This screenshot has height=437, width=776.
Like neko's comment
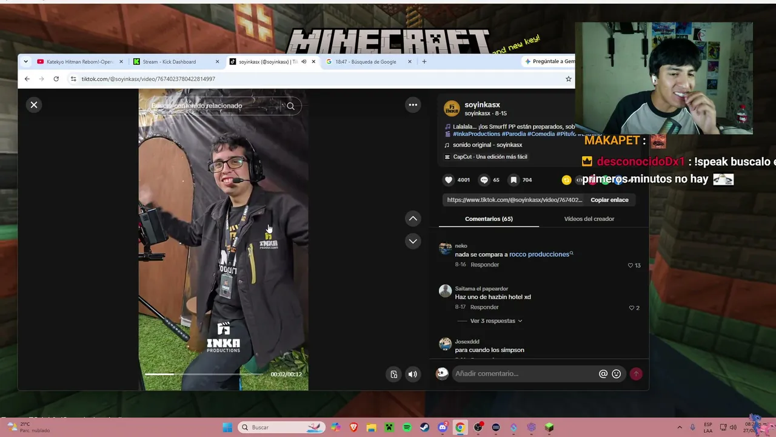click(630, 265)
